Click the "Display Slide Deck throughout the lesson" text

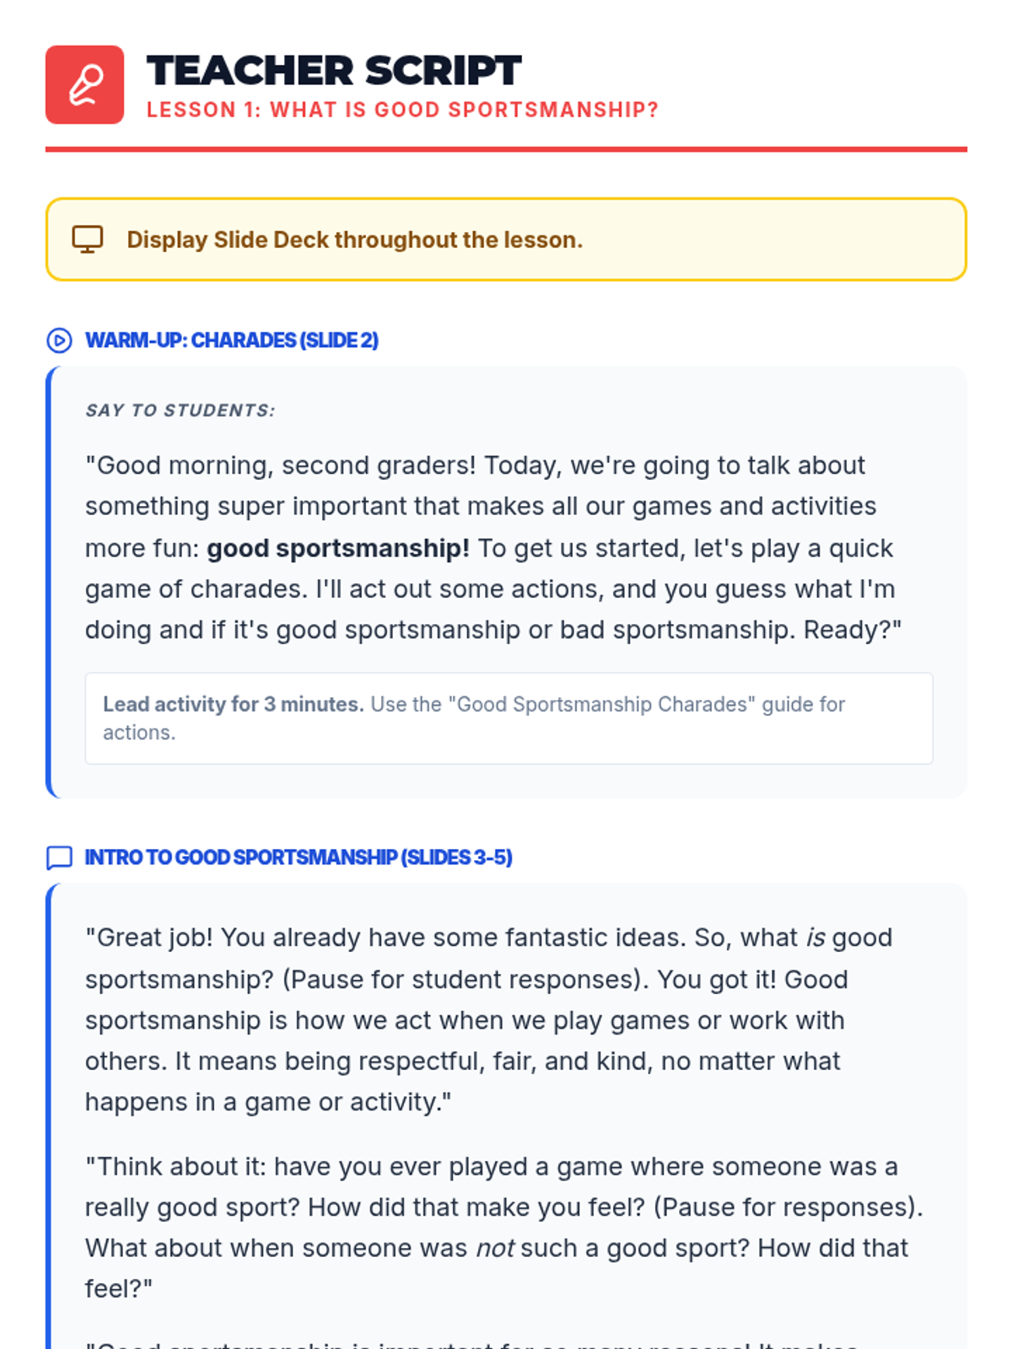[x=354, y=240]
